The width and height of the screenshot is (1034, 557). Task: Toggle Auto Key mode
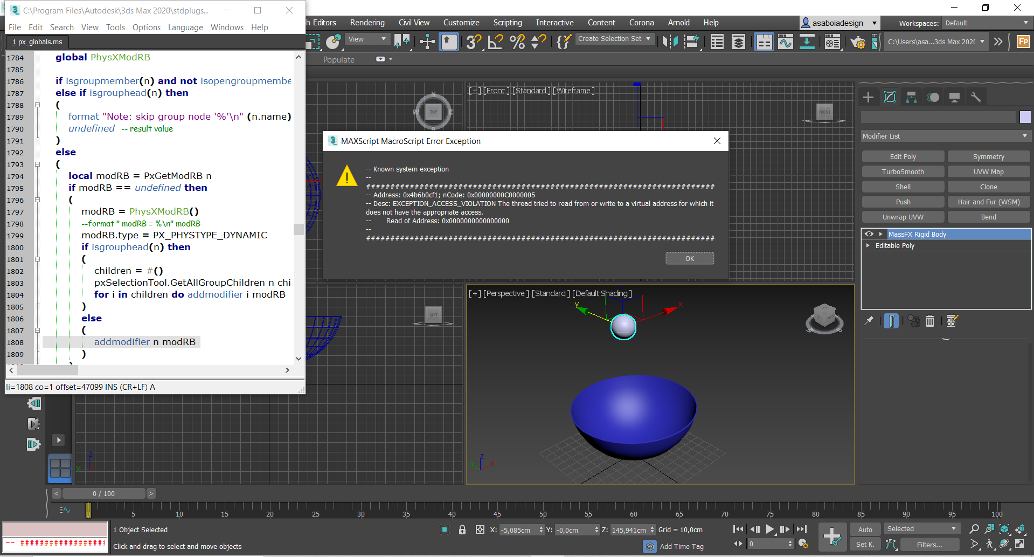(x=865, y=530)
